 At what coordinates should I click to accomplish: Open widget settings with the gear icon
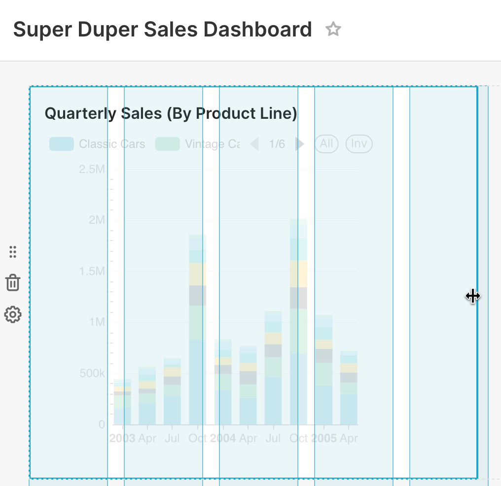click(12, 314)
